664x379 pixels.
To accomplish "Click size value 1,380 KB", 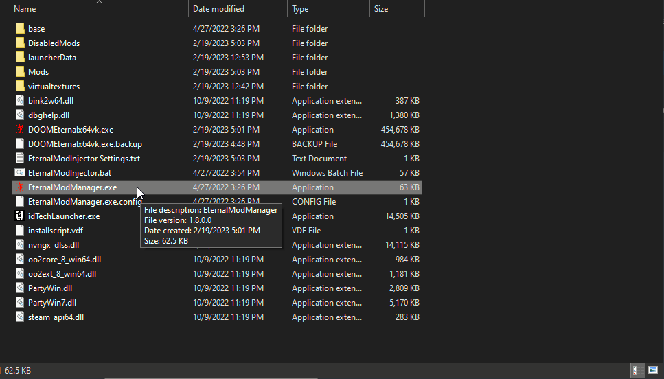I will point(404,115).
